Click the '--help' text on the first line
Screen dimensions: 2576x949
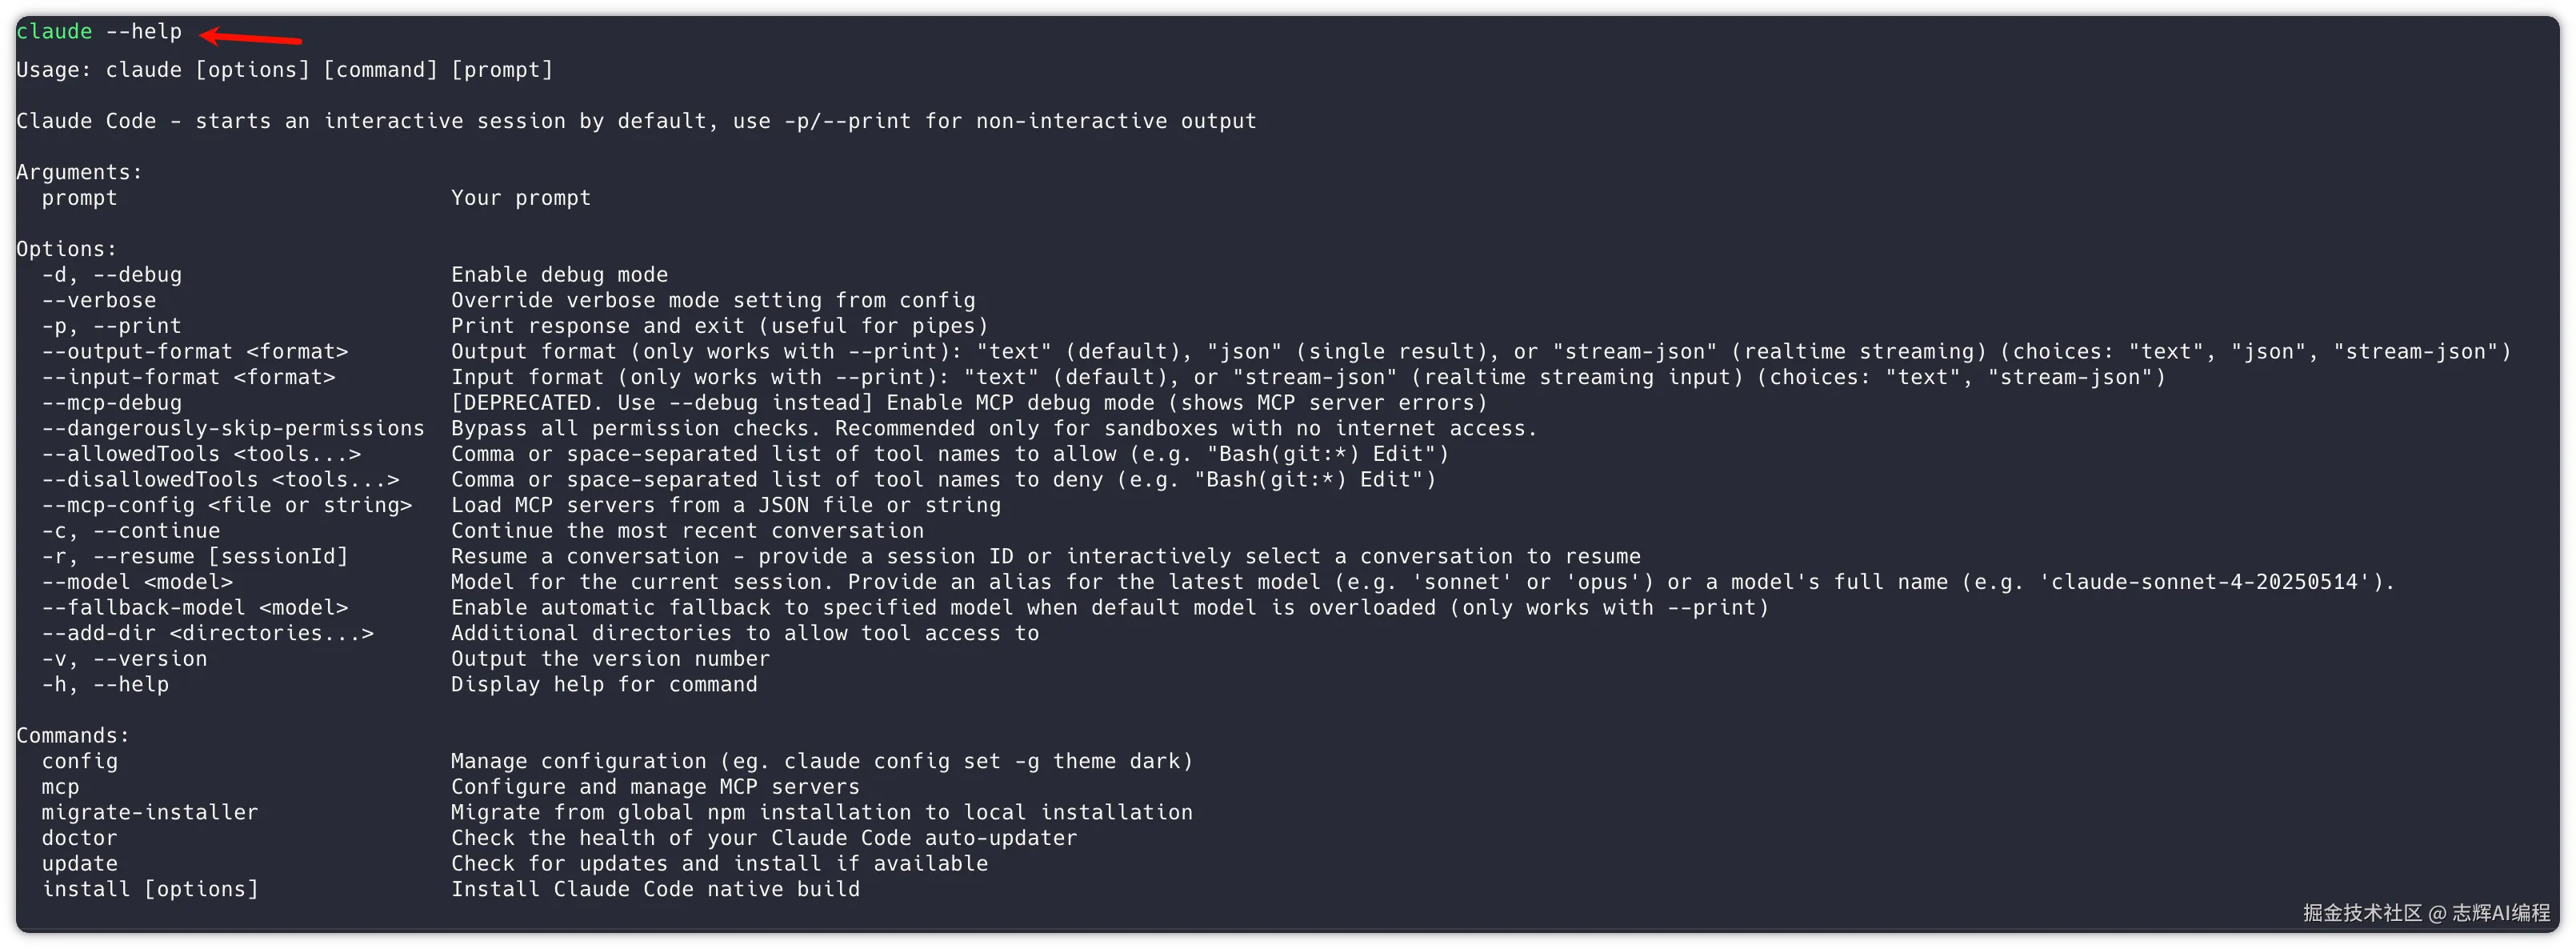click(144, 32)
